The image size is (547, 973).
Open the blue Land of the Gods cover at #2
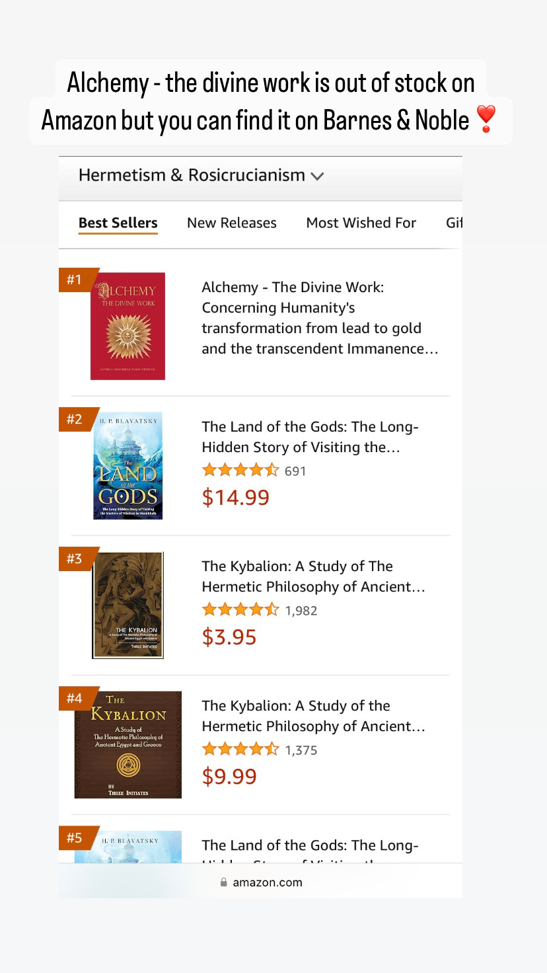click(x=128, y=465)
